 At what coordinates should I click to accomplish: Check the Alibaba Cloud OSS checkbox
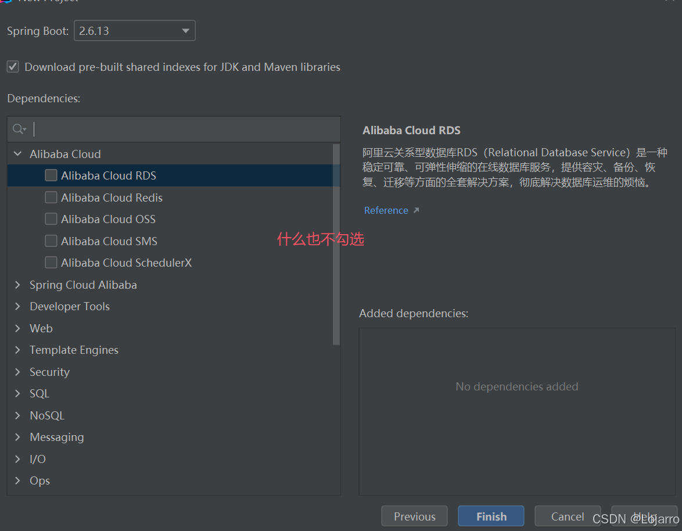[x=51, y=219]
